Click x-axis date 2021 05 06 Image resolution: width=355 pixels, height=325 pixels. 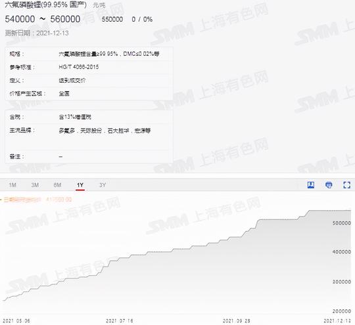click(x=16, y=320)
